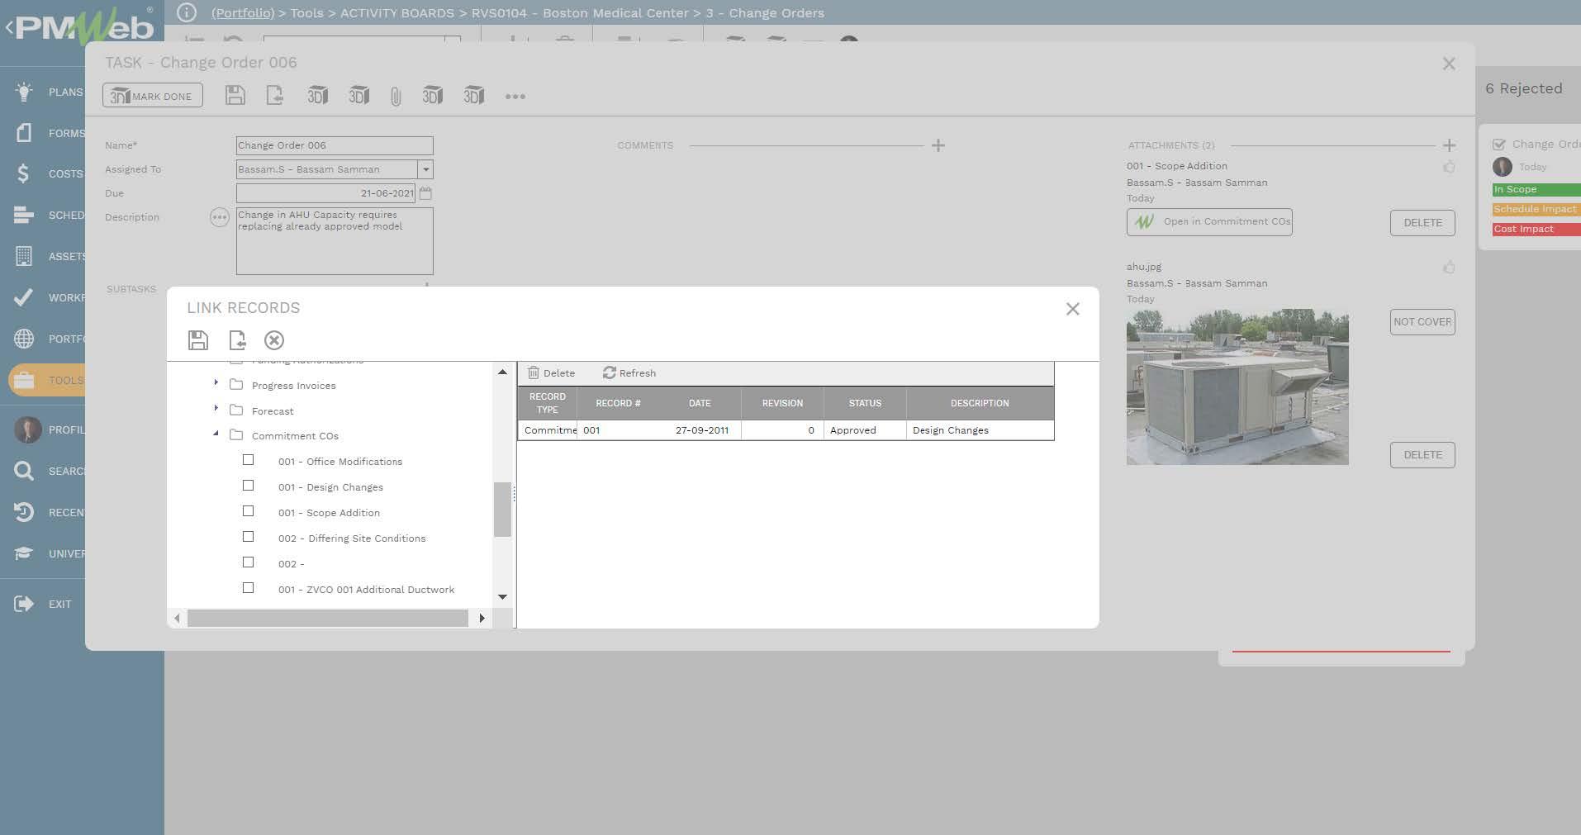
Task: Click the Name field Change Order 006
Action: [335, 145]
